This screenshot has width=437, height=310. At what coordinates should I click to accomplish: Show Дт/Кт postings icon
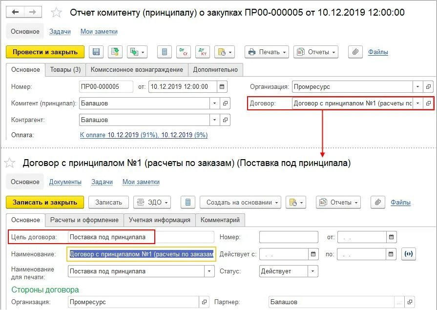click(202, 52)
